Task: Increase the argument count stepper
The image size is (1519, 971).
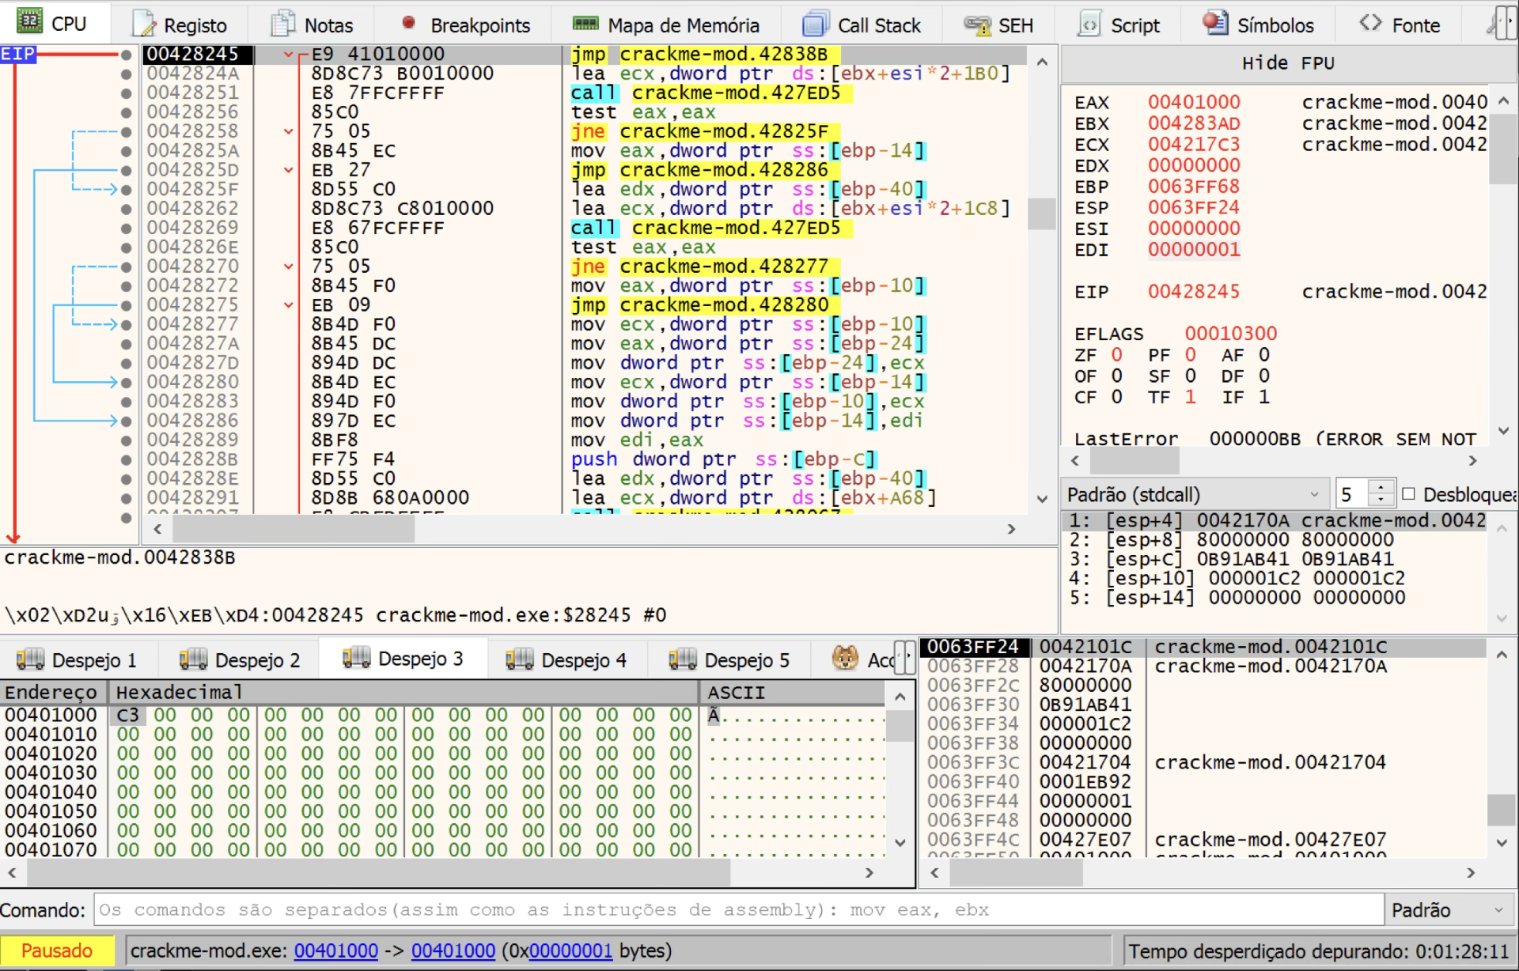Action: coord(1381,487)
